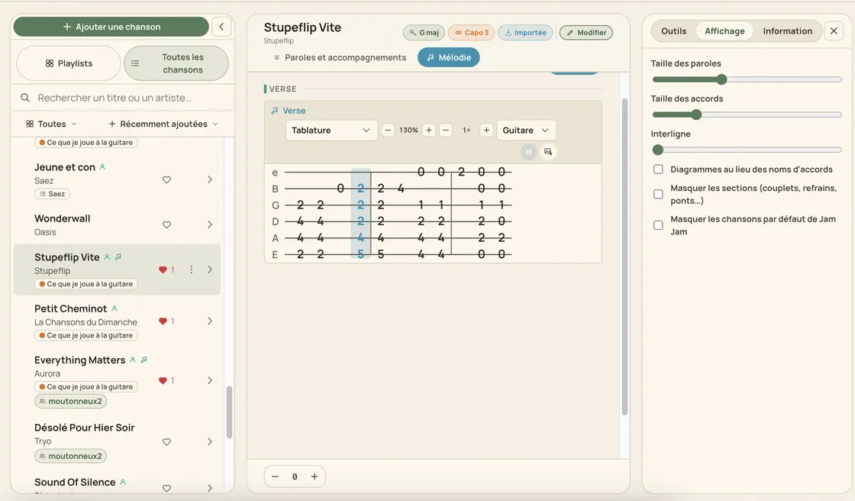Click the Capo 3 badge
Screen dimensions: 855x501
pos(472,33)
